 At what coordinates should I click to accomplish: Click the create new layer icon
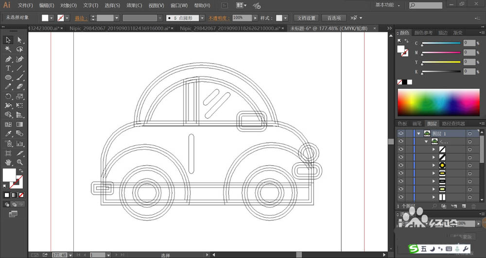(464, 206)
